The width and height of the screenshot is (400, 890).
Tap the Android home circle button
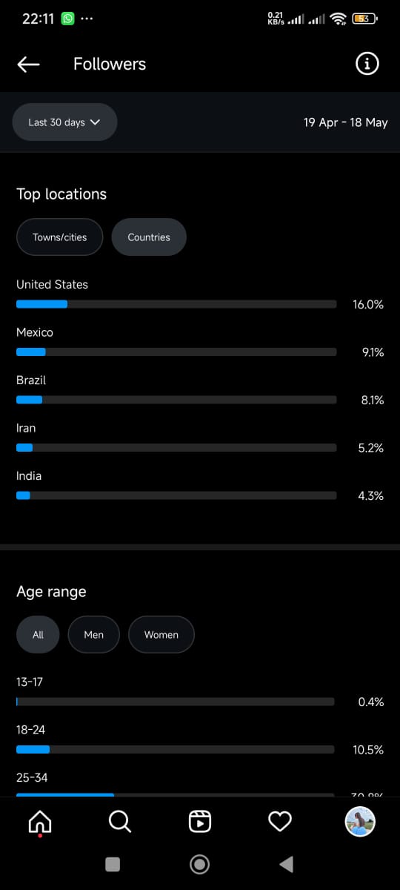pos(199,864)
